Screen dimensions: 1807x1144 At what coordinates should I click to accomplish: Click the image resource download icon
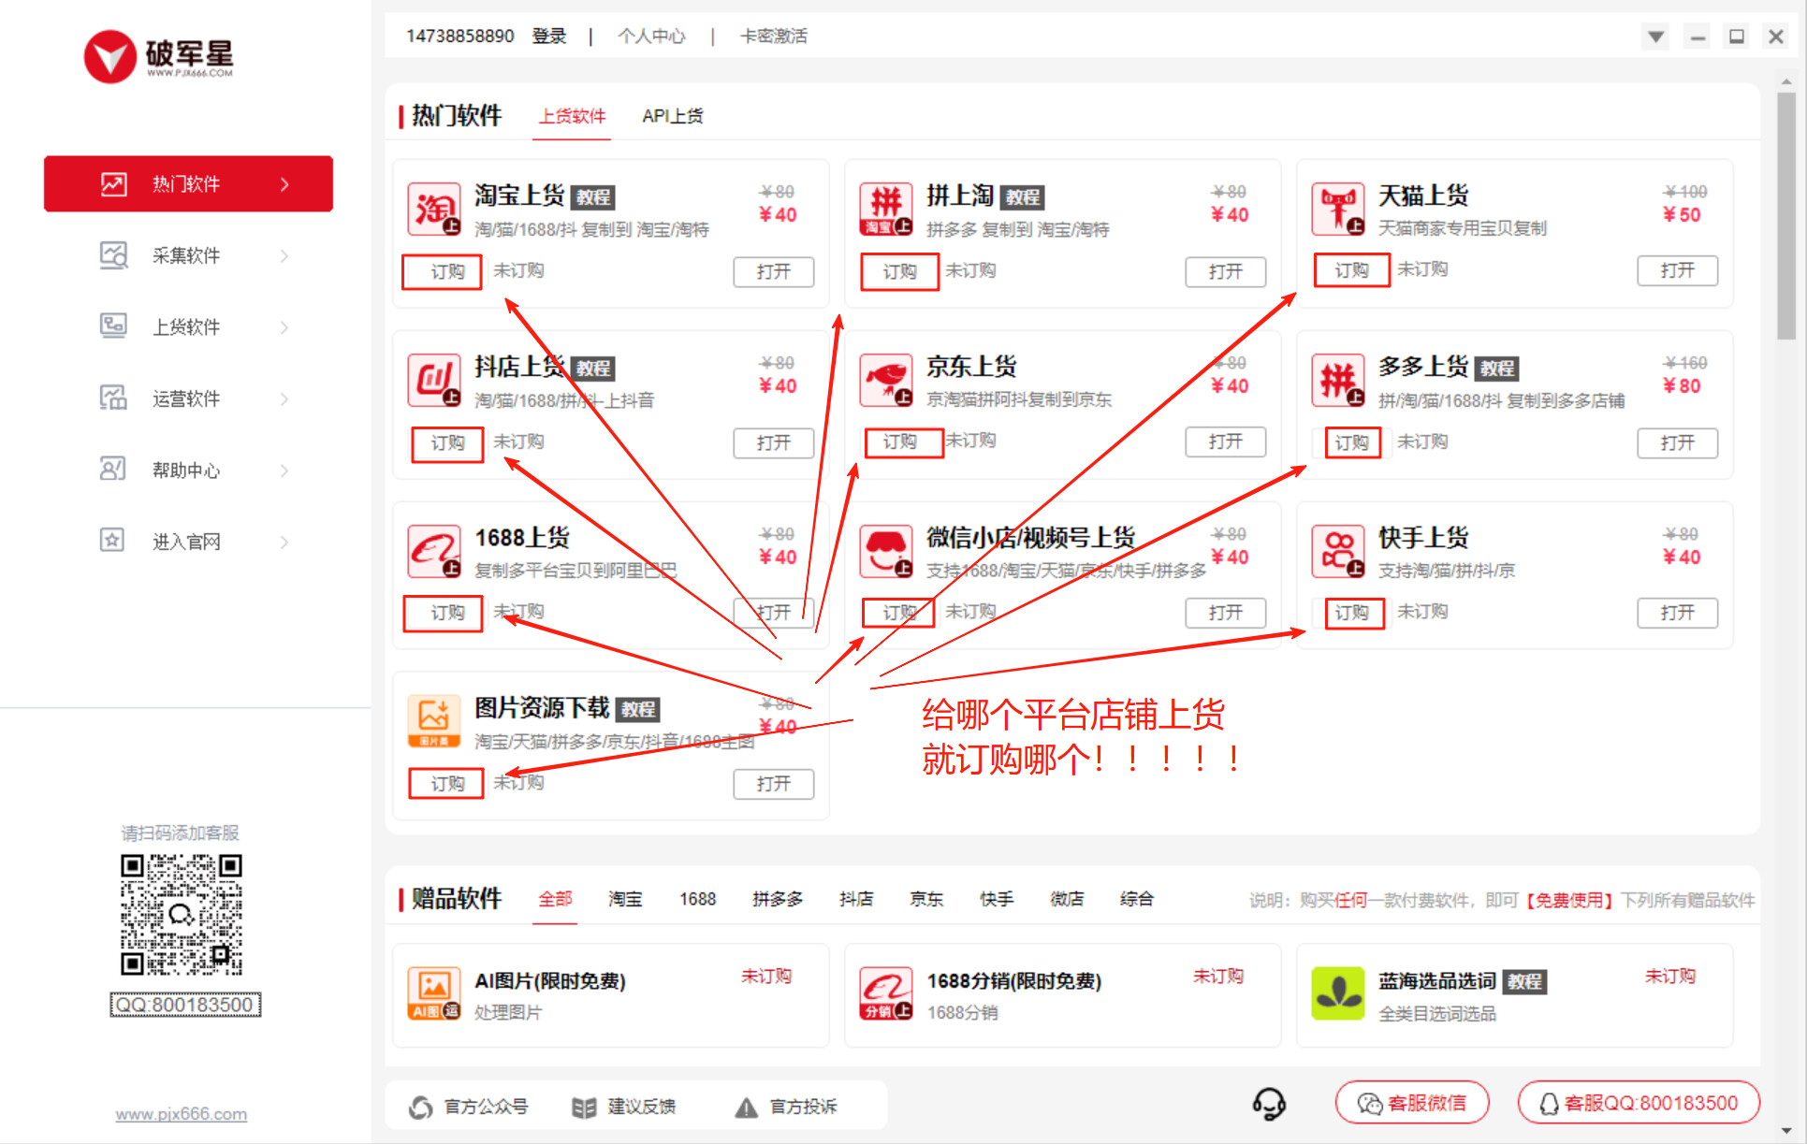click(434, 721)
